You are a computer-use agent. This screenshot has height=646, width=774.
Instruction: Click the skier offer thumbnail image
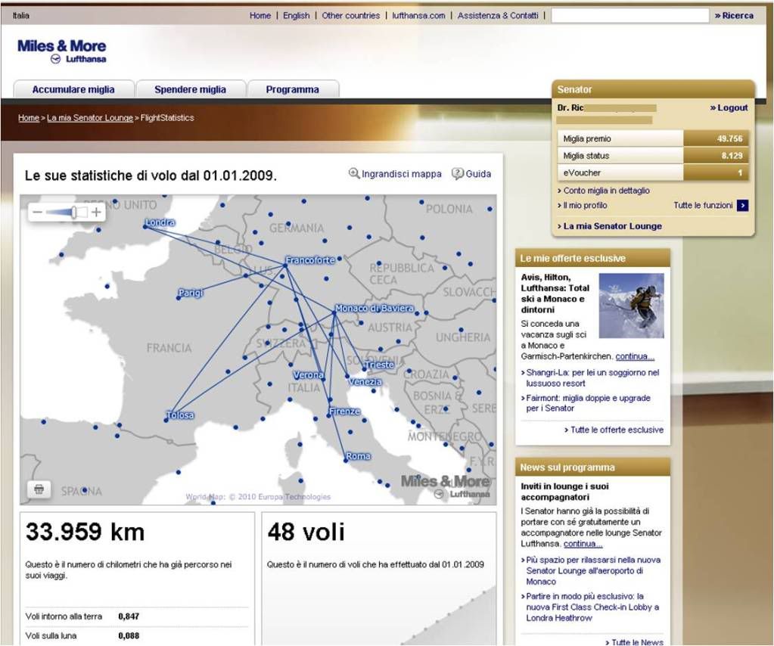[631, 306]
